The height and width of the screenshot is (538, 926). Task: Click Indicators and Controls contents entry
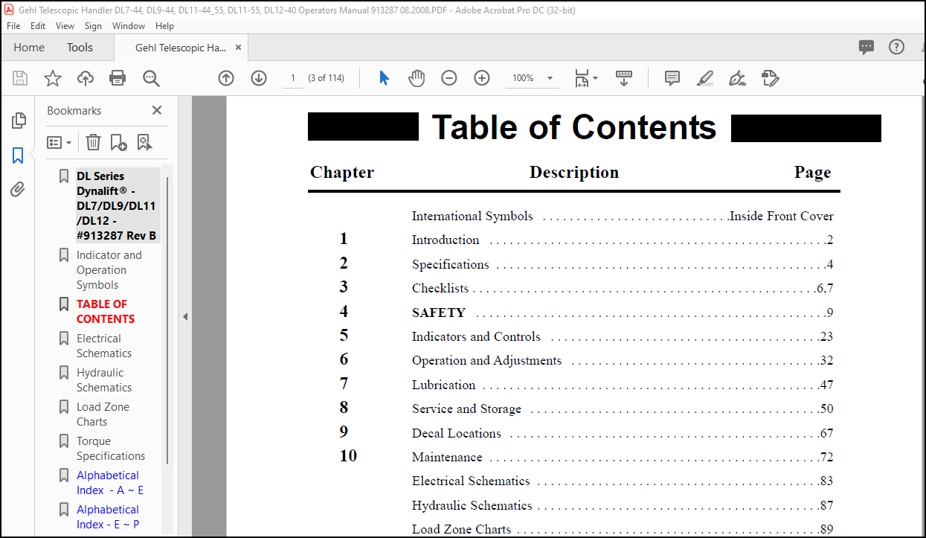pos(476,337)
